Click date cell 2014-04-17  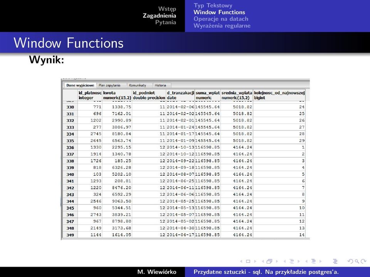click(180, 235)
